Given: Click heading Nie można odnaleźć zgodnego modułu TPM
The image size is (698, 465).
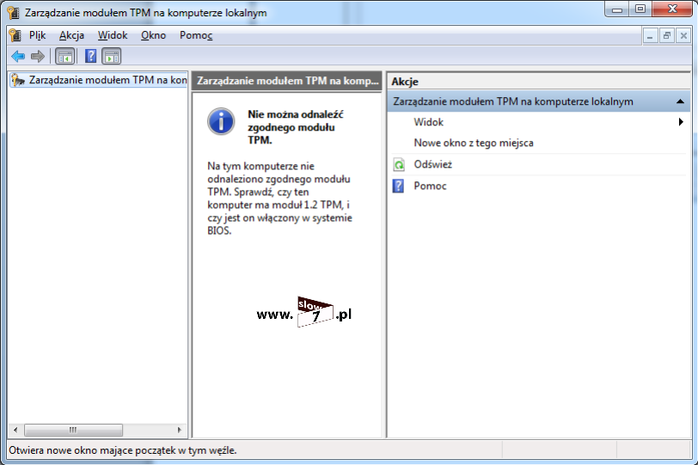Looking at the screenshot, I should 296,127.
